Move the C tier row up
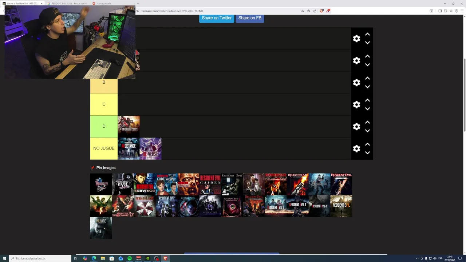This screenshot has width=466, height=262. click(x=367, y=100)
